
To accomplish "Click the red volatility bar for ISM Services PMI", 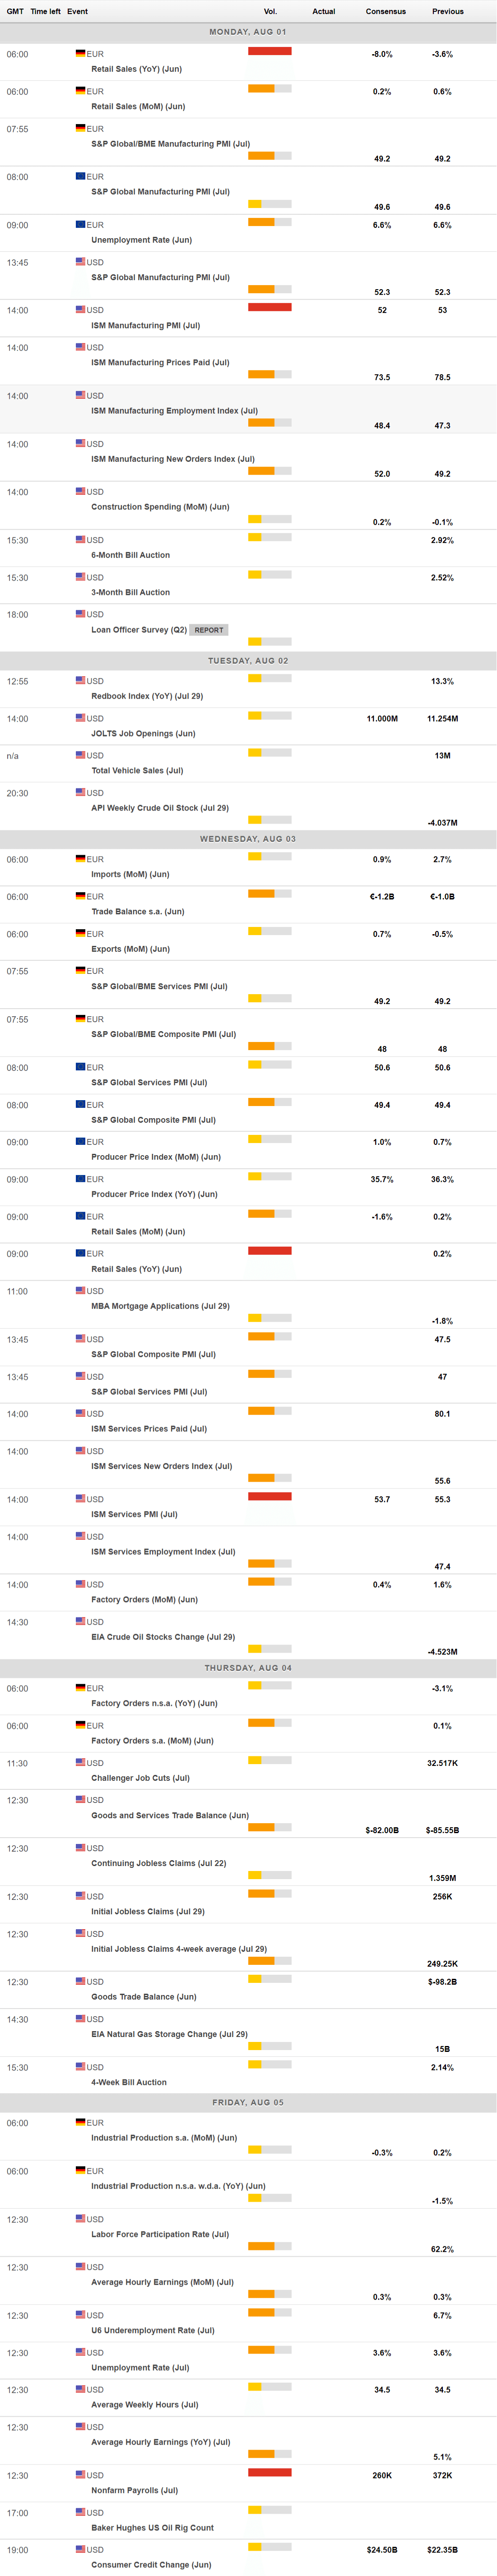I will pos(269,1496).
